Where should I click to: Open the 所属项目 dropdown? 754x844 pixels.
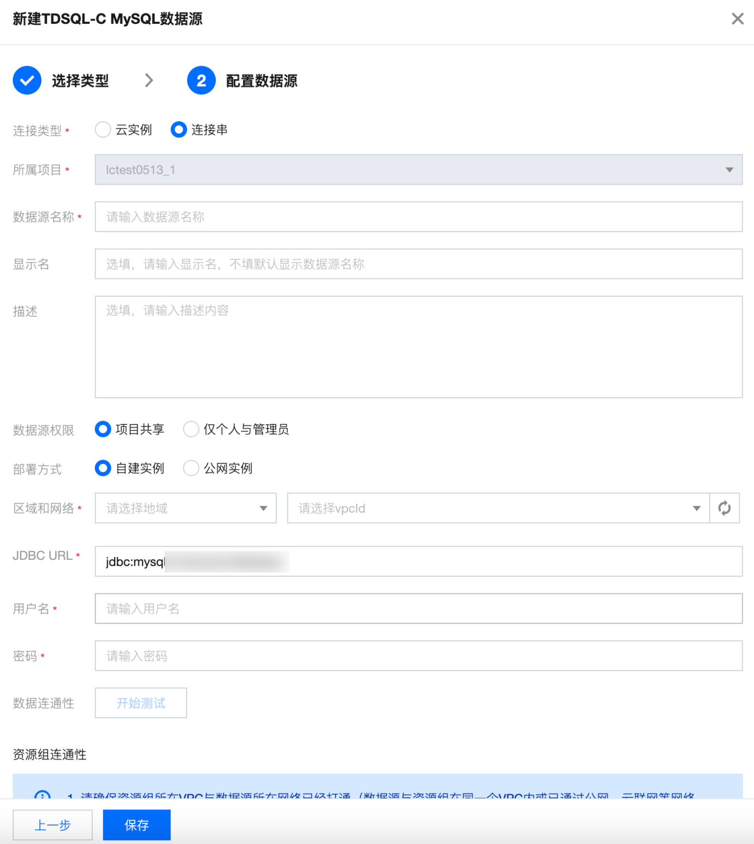[x=419, y=170]
